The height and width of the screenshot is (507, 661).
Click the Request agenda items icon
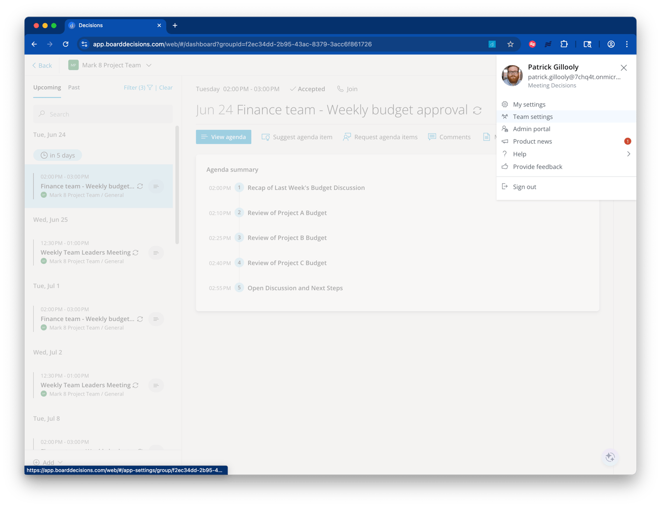pyautogui.click(x=347, y=137)
